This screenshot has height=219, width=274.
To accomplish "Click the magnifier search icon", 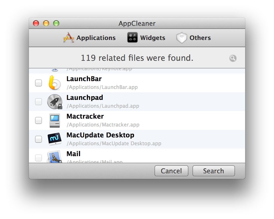I will coord(233,58).
